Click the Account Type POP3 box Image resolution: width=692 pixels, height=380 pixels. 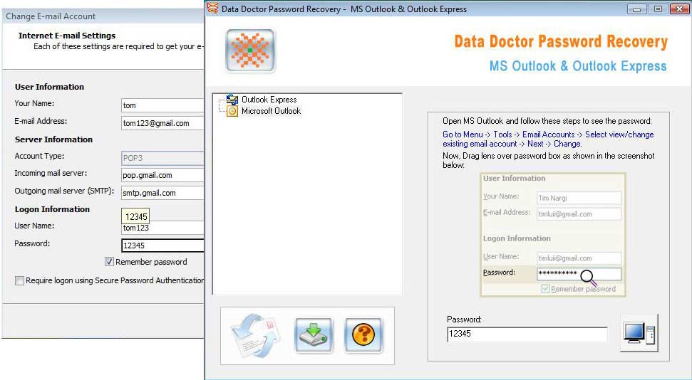tap(162, 158)
